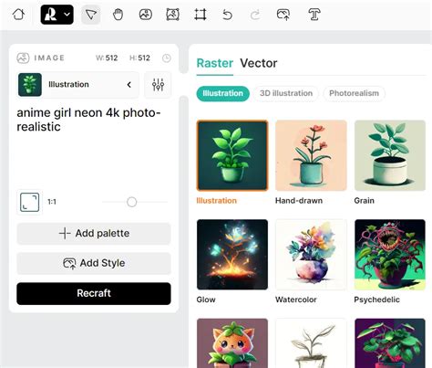
Task: Click the Add Style button
Action: pos(94,263)
